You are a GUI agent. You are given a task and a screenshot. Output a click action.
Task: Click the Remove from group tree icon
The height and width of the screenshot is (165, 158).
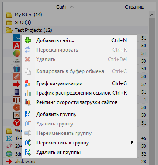tap(28, 152)
